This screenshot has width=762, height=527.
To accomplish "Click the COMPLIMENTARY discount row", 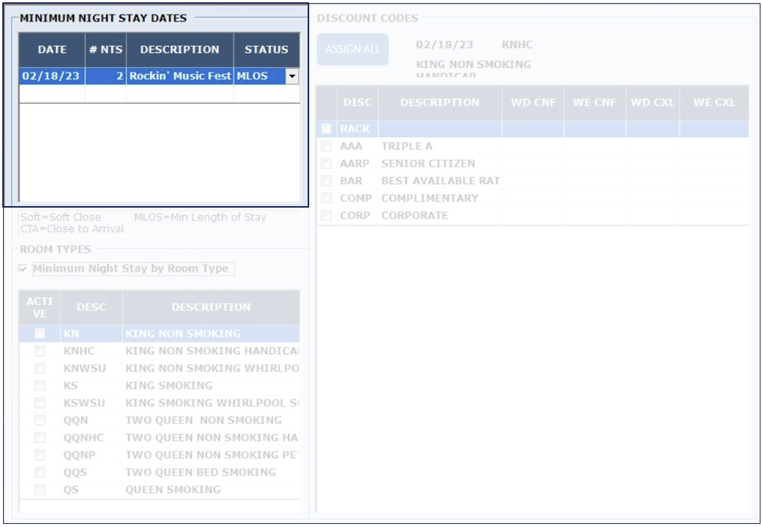I will (429, 199).
